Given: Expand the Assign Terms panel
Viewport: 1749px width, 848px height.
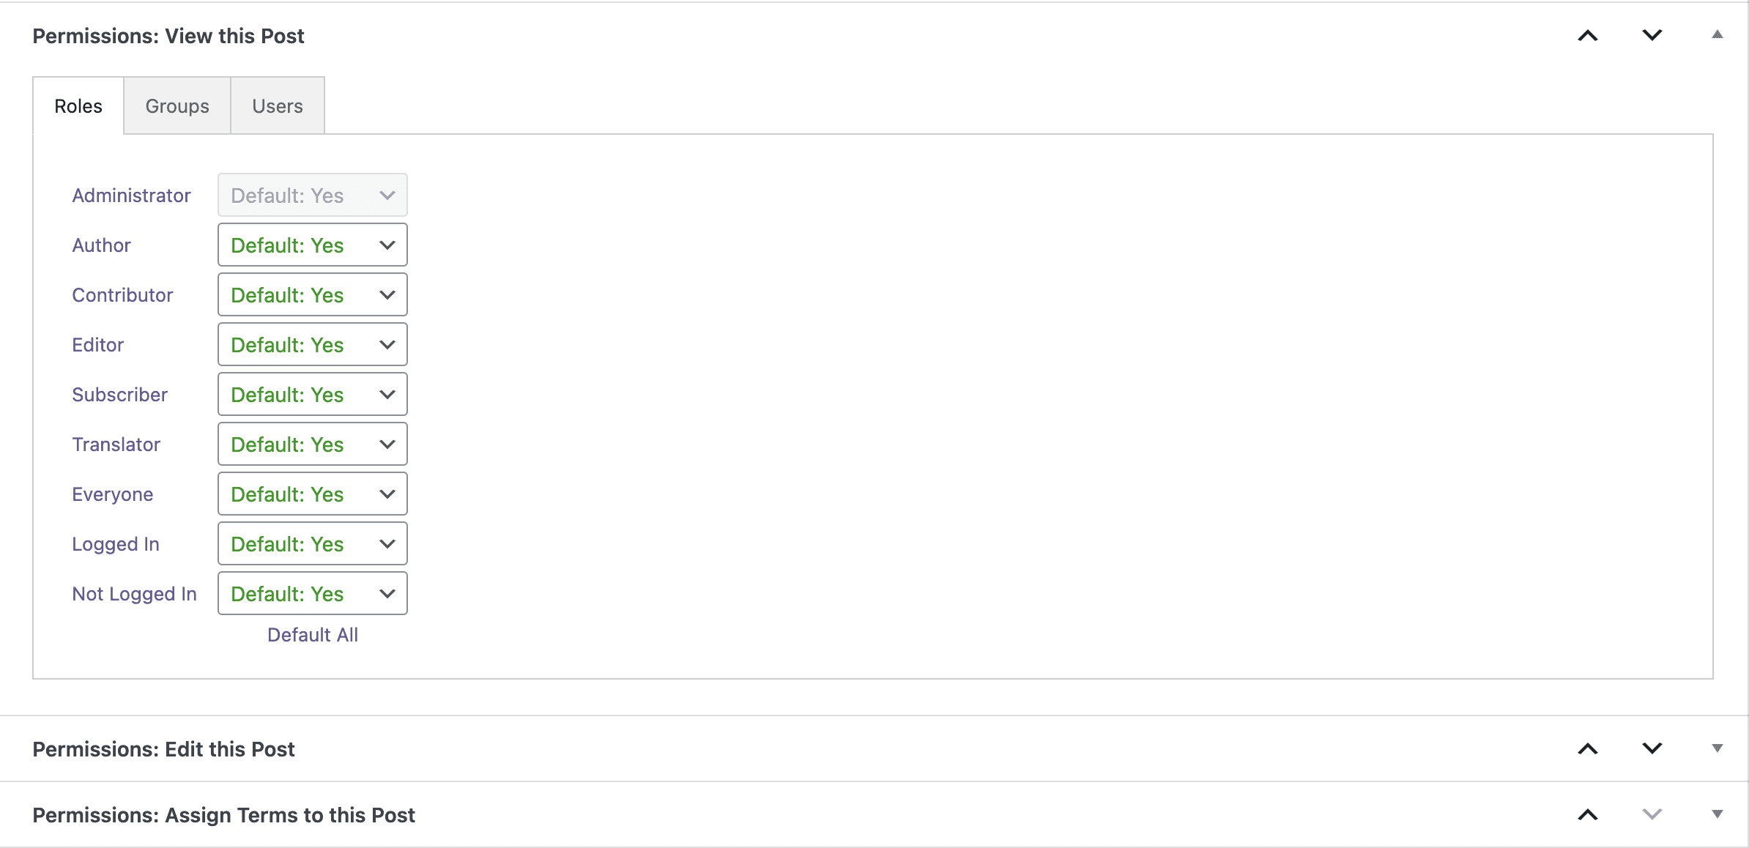Looking at the screenshot, I should point(1717,813).
